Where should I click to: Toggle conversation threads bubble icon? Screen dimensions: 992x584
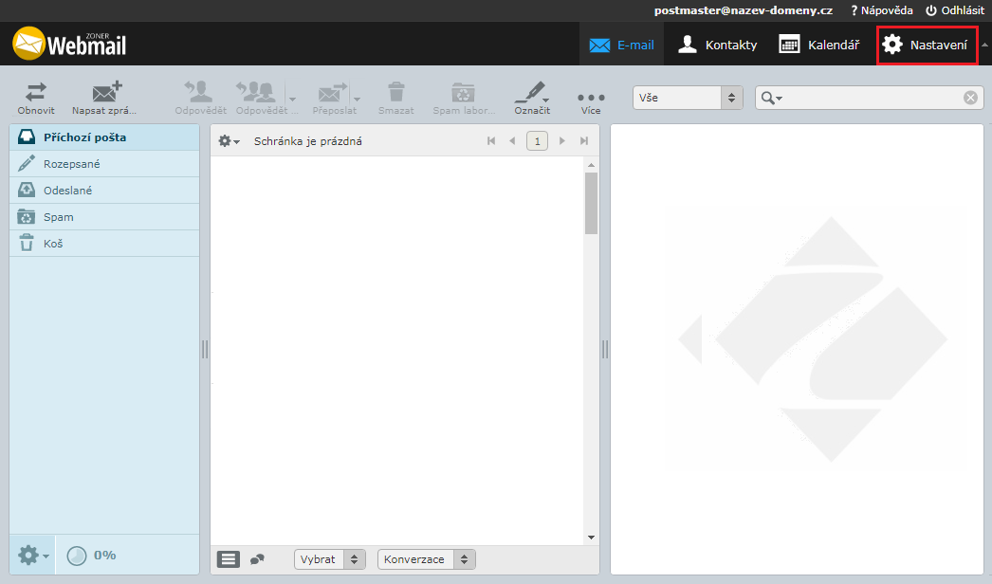(257, 559)
